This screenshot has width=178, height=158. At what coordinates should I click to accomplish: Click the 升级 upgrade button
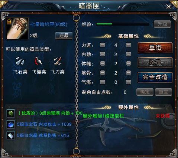pyautogui.click(x=162, y=24)
